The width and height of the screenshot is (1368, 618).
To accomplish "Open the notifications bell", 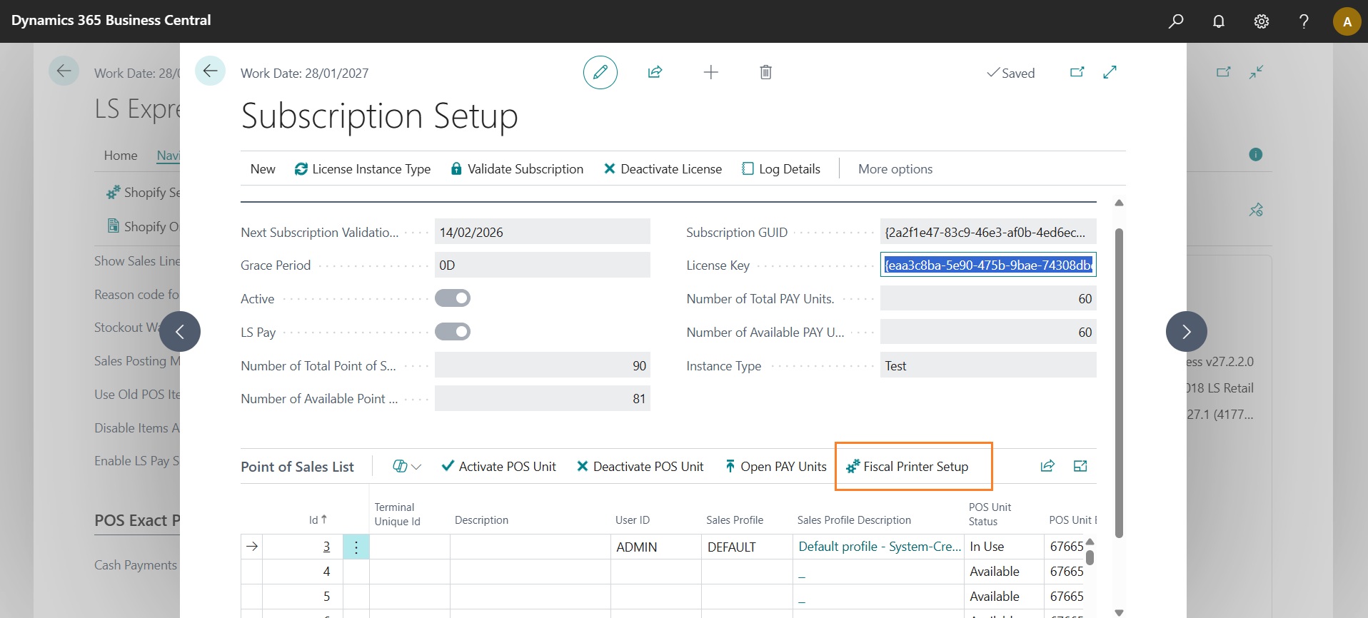I will click(1219, 21).
